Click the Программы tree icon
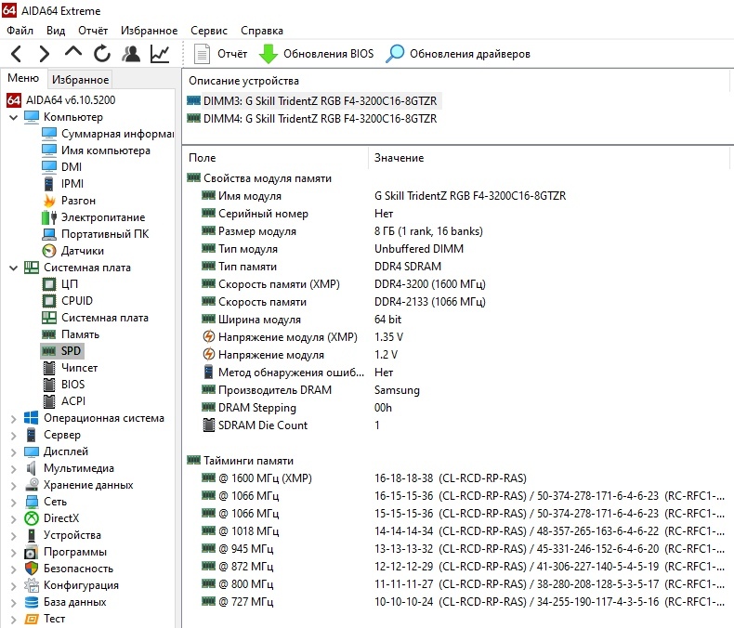 (x=32, y=552)
